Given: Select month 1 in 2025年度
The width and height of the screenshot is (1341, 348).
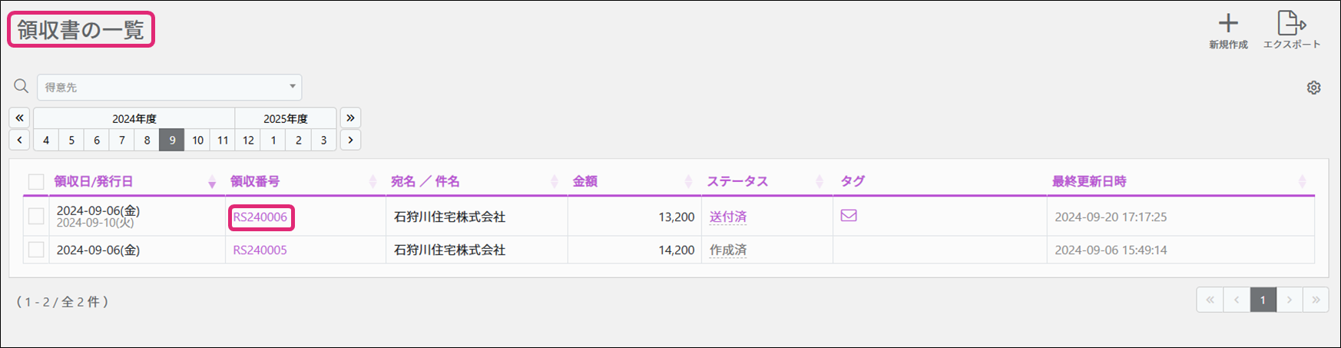Looking at the screenshot, I should [x=273, y=140].
